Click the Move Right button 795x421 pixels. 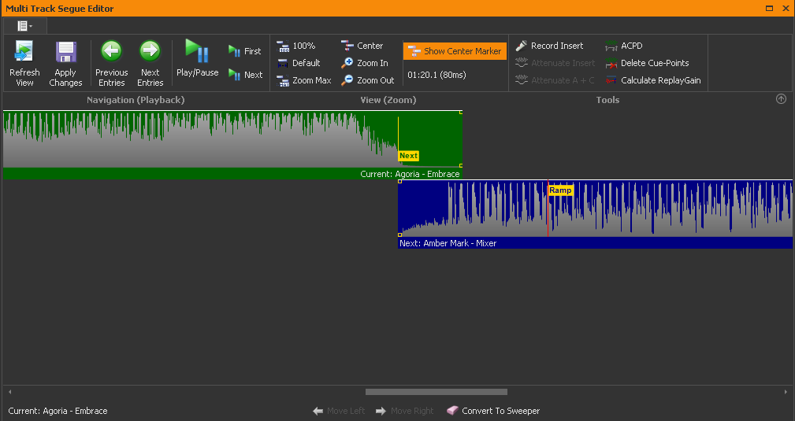pos(405,411)
